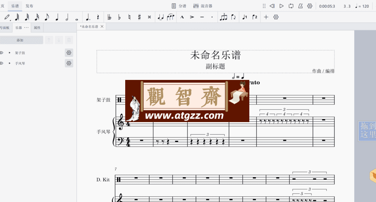Screen dimensions: 376x202
Task: Open the 属性 panel tab
Action: pos(37,27)
